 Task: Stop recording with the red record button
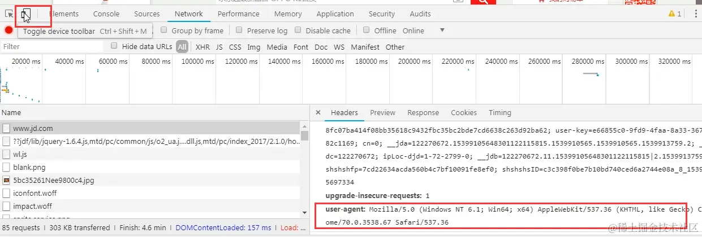click(x=9, y=30)
